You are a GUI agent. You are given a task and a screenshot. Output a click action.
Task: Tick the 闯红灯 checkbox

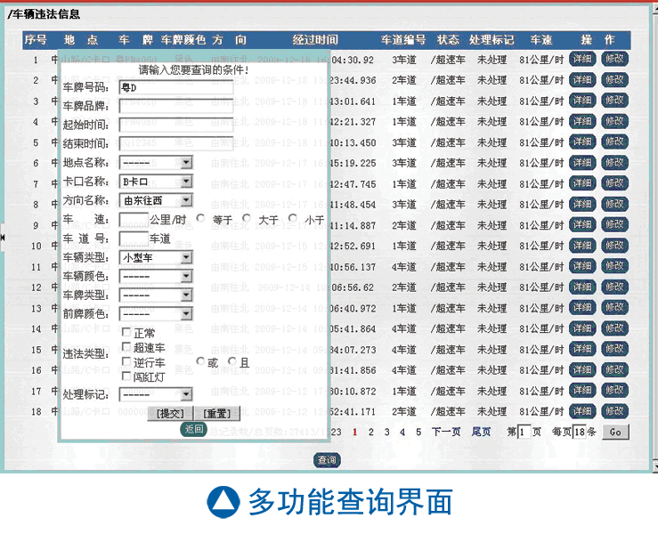[126, 376]
